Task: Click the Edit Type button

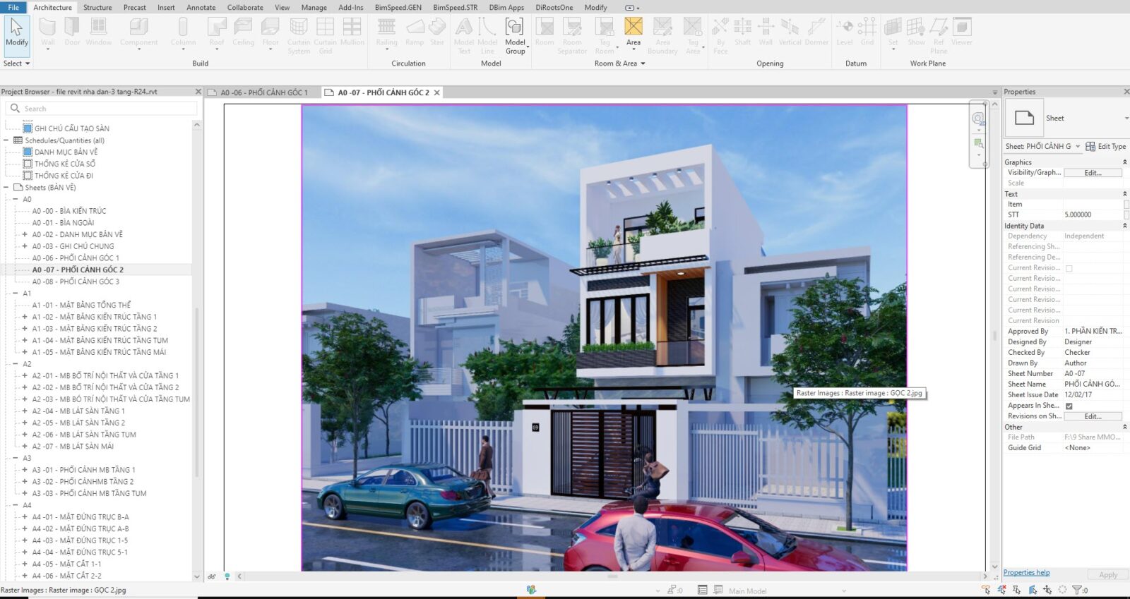Action: [x=1106, y=147]
